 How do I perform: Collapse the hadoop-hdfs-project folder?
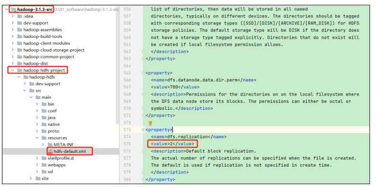pyautogui.click(x=12, y=70)
